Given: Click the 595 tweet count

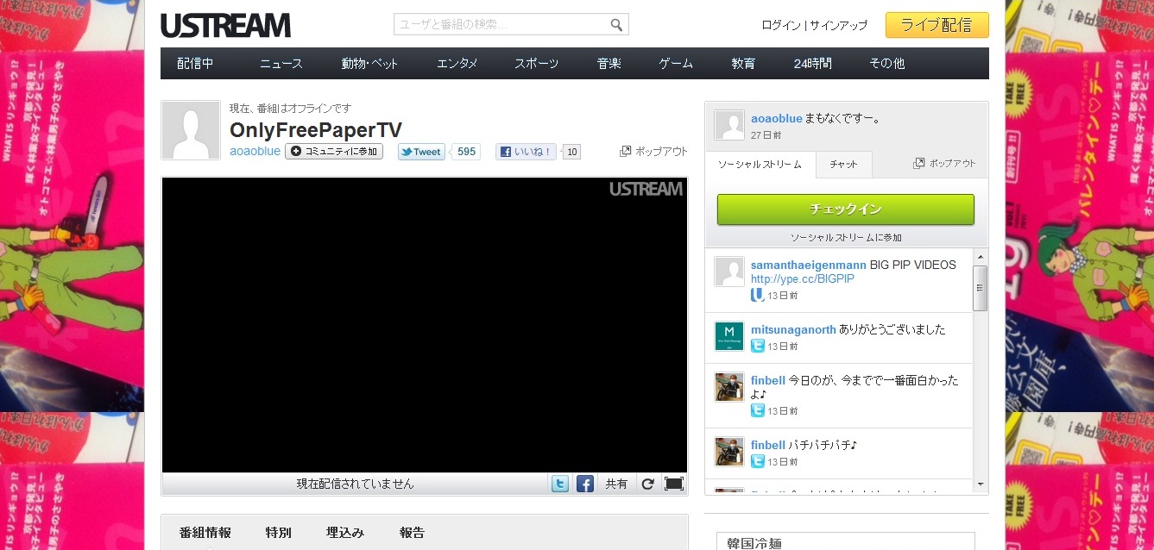Looking at the screenshot, I should click(x=466, y=152).
